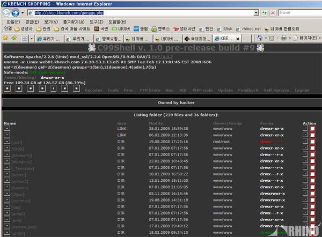Open a new blank tab button
Image resolution: width=322 pixels, height=237 pixels.
[x=247, y=39]
